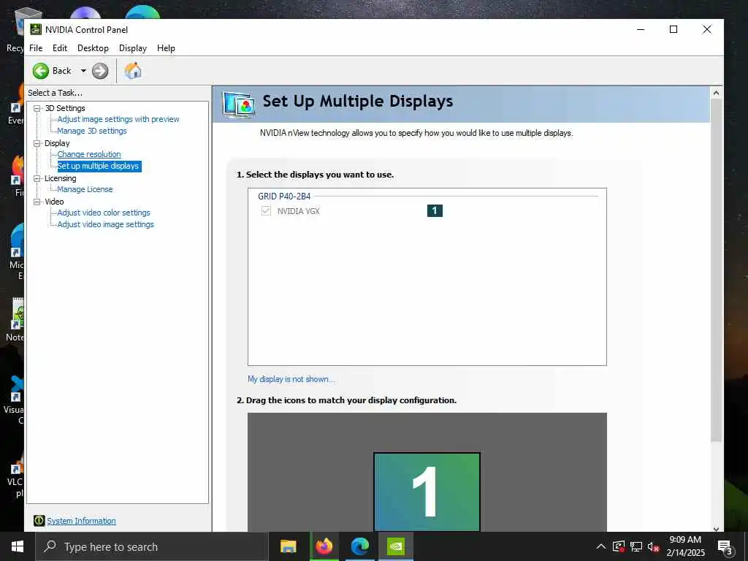This screenshot has height=561, width=748.
Task: Click the security tray icon with red dot
Action: tap(619, 546)
